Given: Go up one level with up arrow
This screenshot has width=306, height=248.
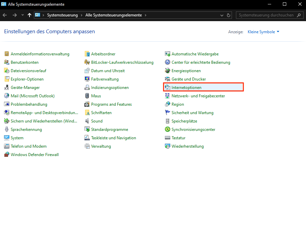Looking at the screenshot, I should 29,15.
